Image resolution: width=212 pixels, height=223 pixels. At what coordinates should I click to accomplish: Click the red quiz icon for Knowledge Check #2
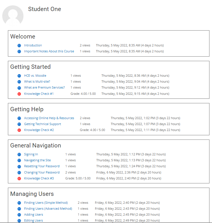coord(19,130)
